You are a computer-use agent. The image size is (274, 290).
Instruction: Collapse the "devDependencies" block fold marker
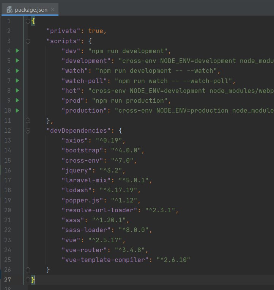coord(28,131)
